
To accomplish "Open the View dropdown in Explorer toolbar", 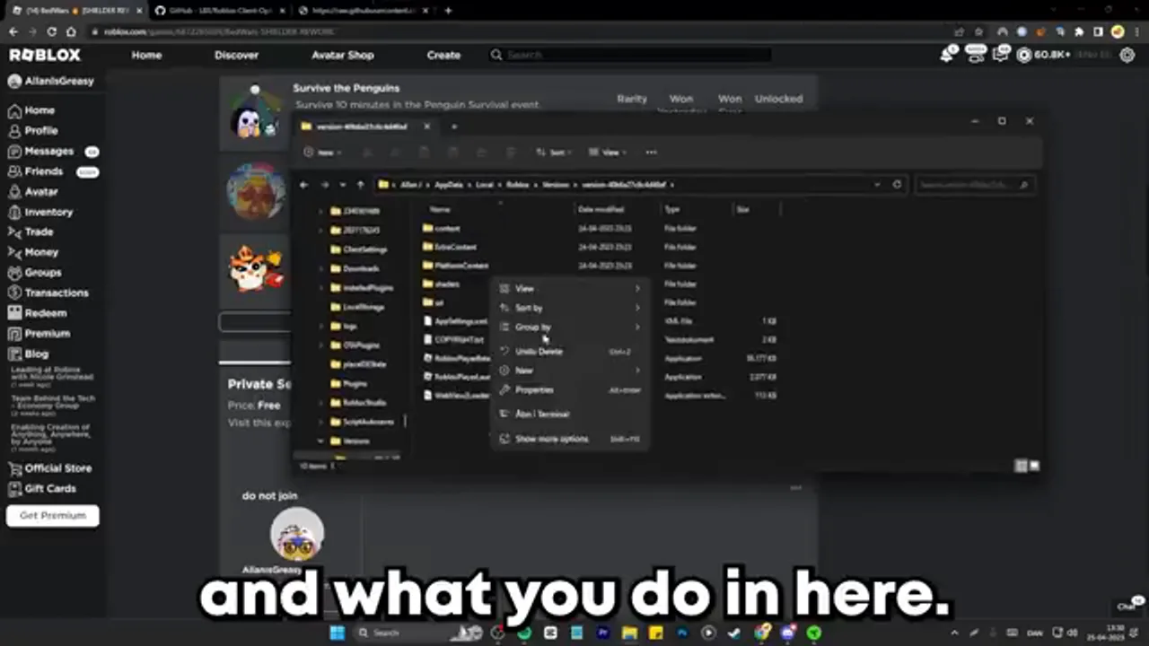I will point(607,153).
